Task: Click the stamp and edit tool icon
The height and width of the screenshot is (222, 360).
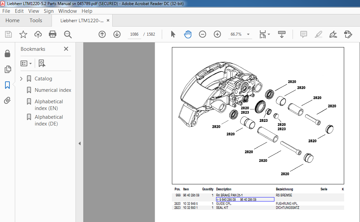Action: point(348,34)
